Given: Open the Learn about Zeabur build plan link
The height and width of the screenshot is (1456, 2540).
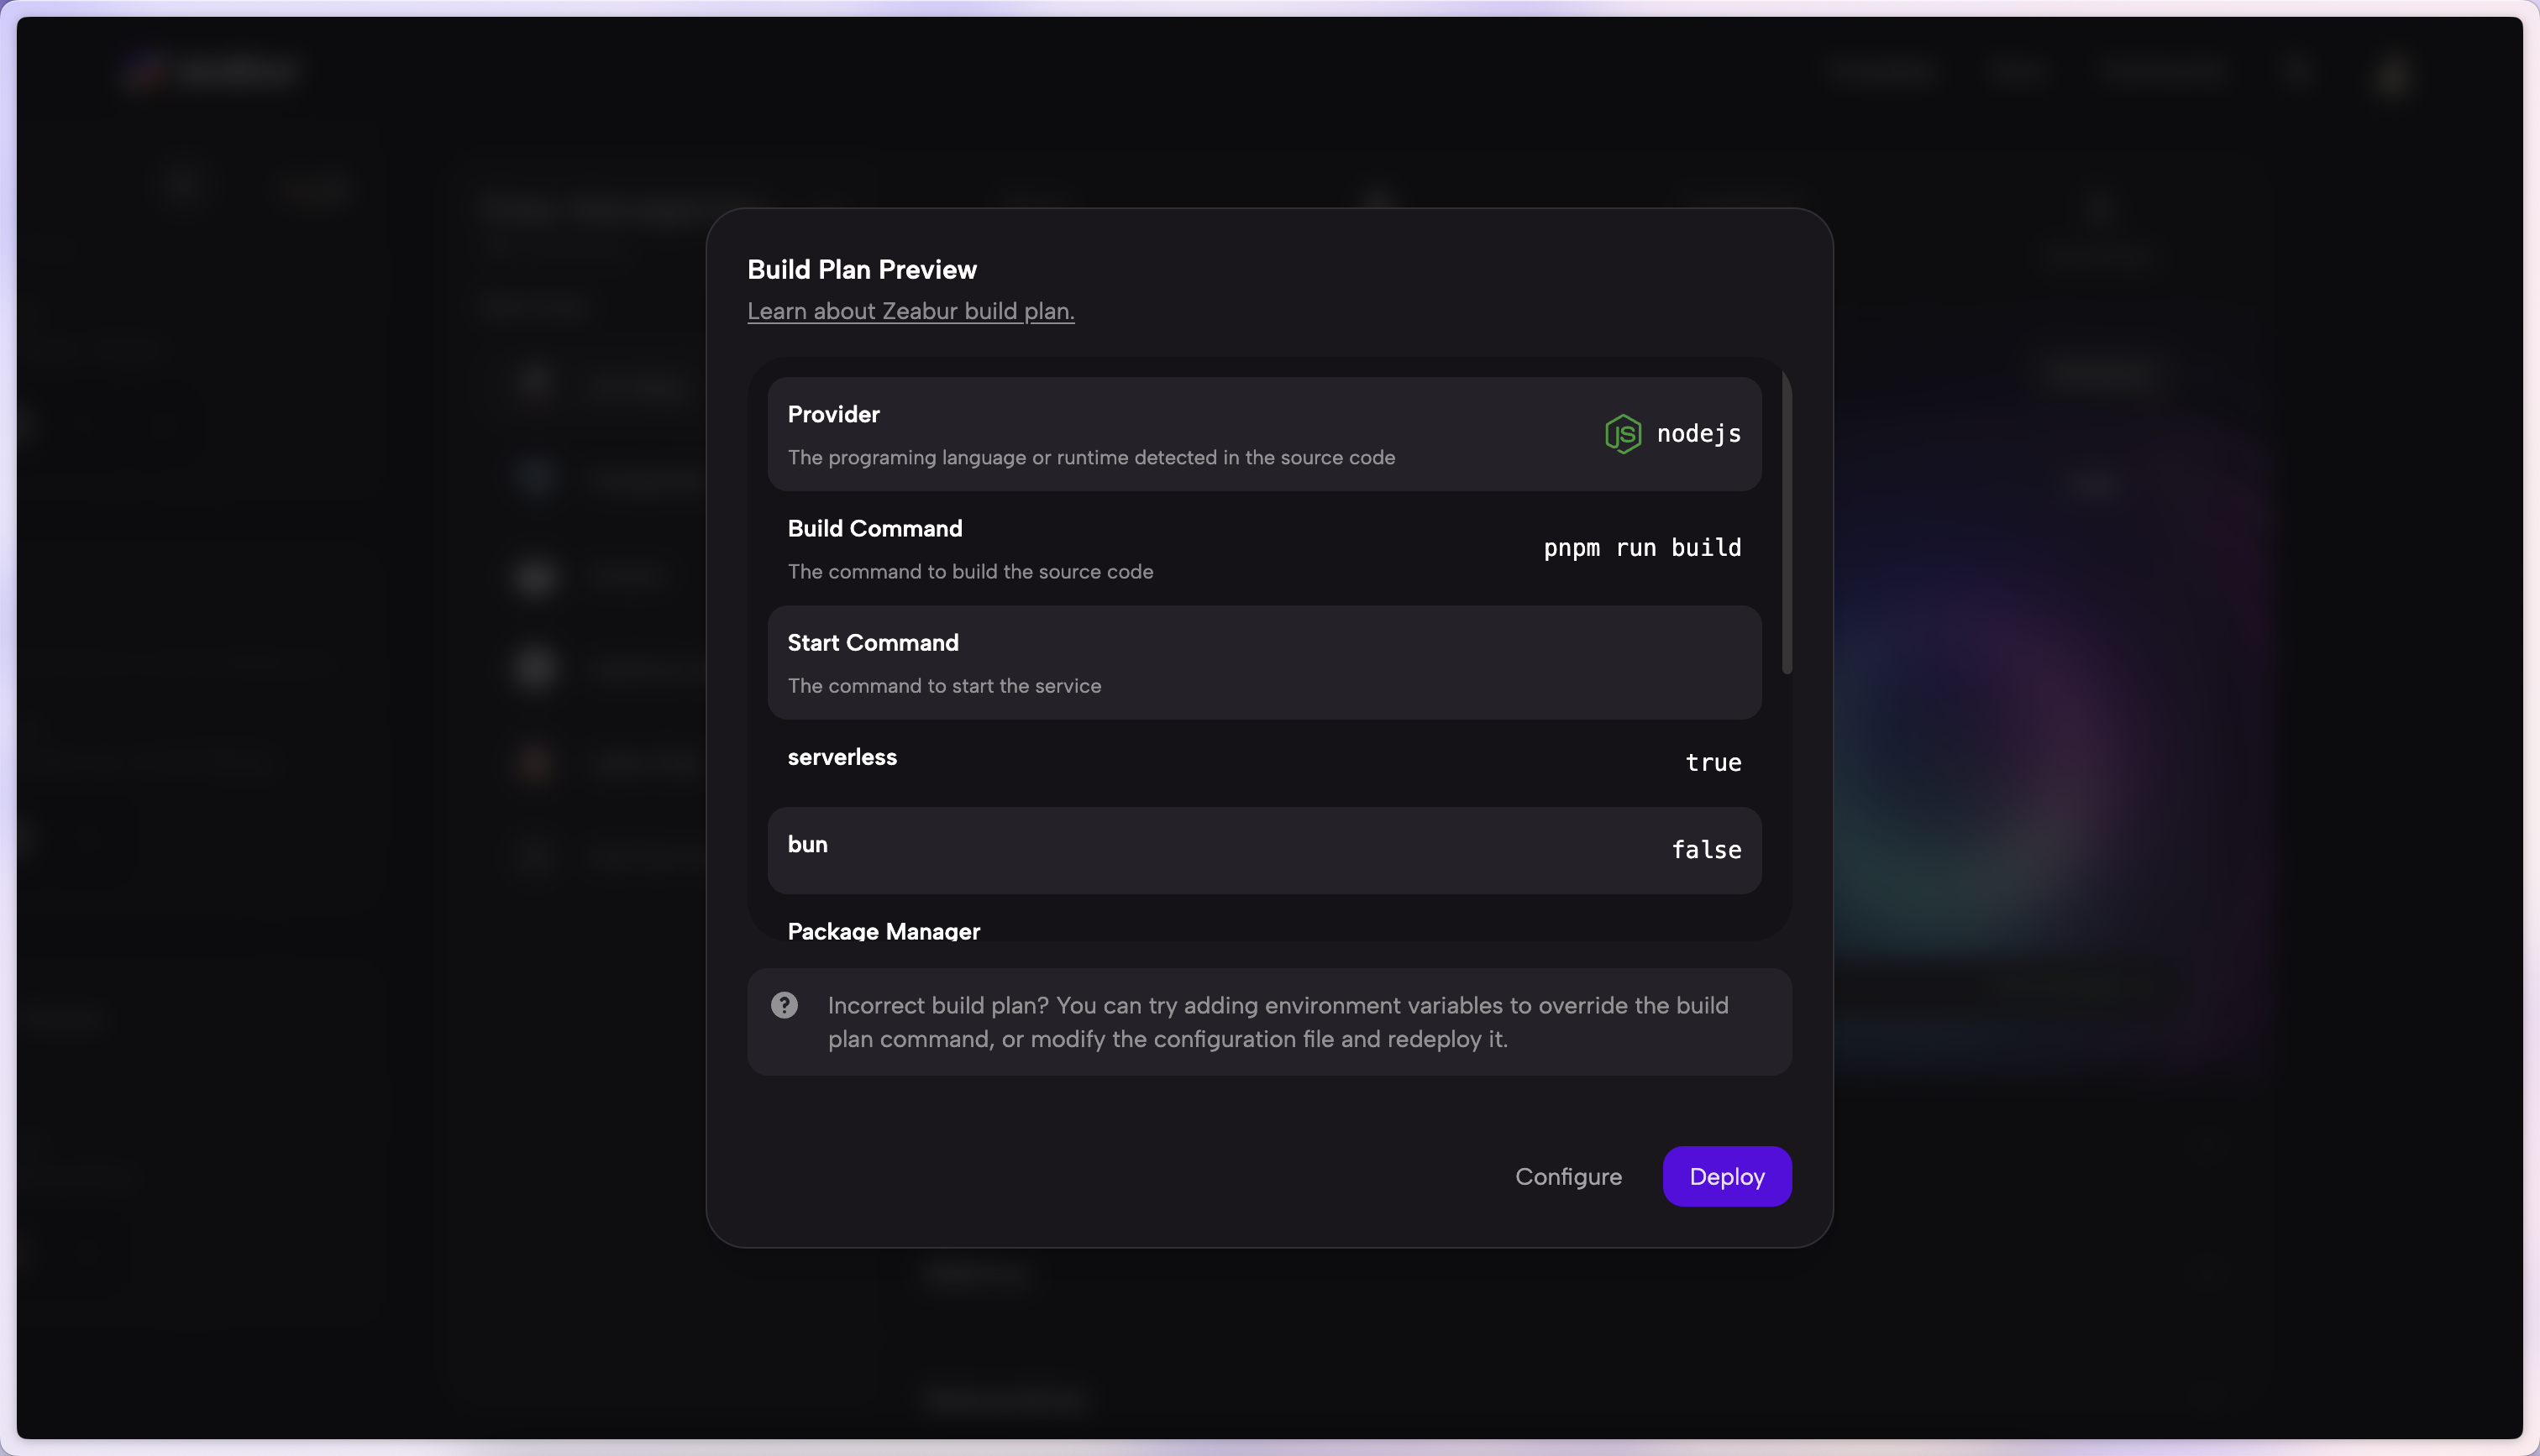Looking at the screenshot, I should (x=910, y=311).
